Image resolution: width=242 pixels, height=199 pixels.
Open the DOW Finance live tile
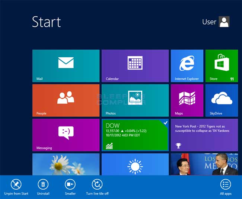(x=135, y=135)
